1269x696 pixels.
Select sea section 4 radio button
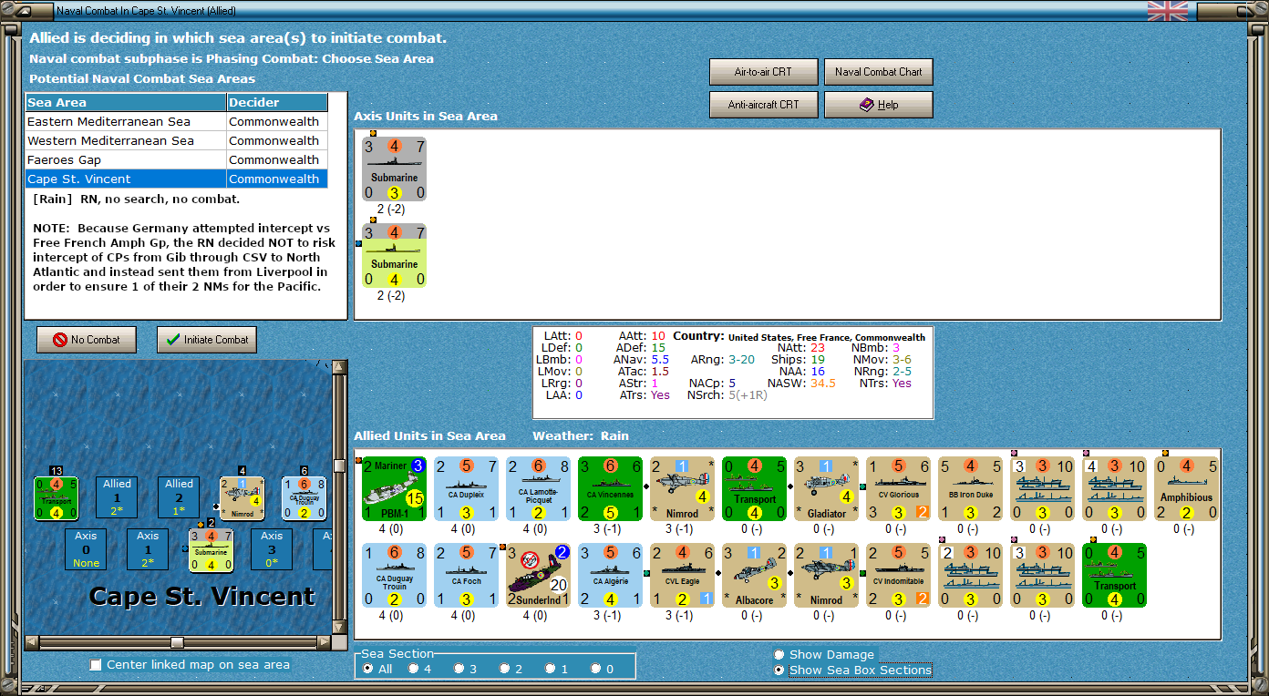(x=414, y=669)
